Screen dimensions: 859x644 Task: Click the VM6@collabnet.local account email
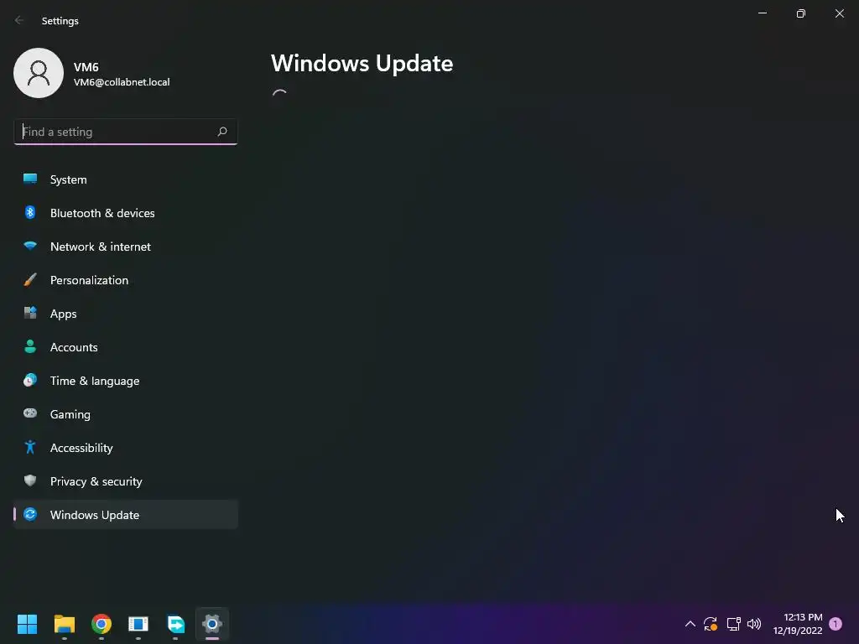point(122,82)
